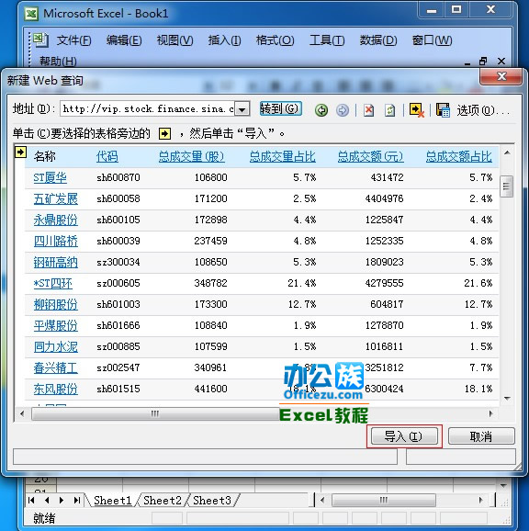The width and height of the screenshot is (529, 531).
Task: Go to first sheet tab navigation arrow
Action: [31, 500]
